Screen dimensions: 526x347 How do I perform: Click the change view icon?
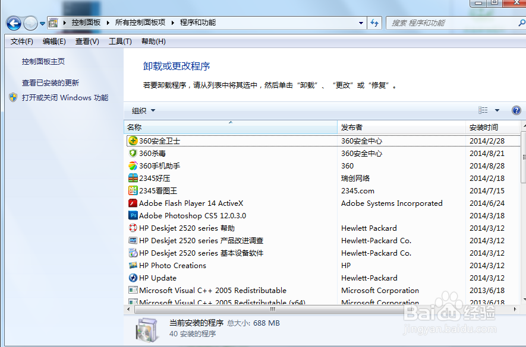(483, 110)
